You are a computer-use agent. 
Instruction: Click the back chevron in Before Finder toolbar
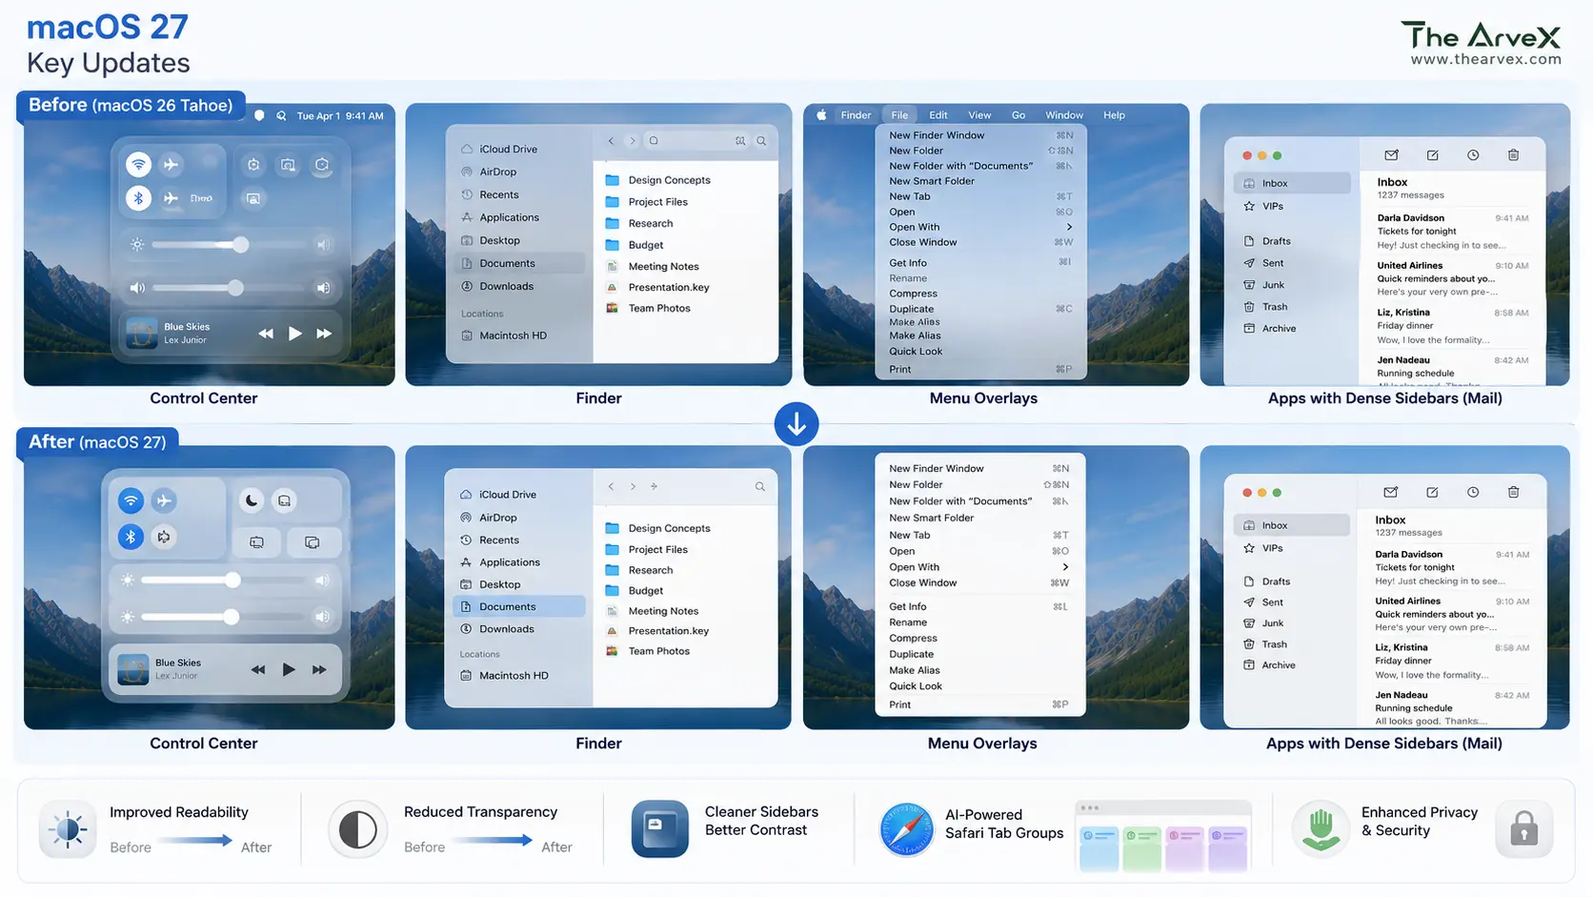coord(611,141)
